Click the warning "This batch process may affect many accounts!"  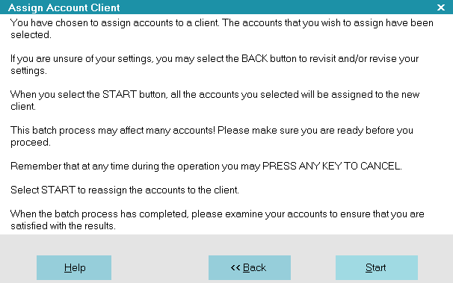(113, 131)
